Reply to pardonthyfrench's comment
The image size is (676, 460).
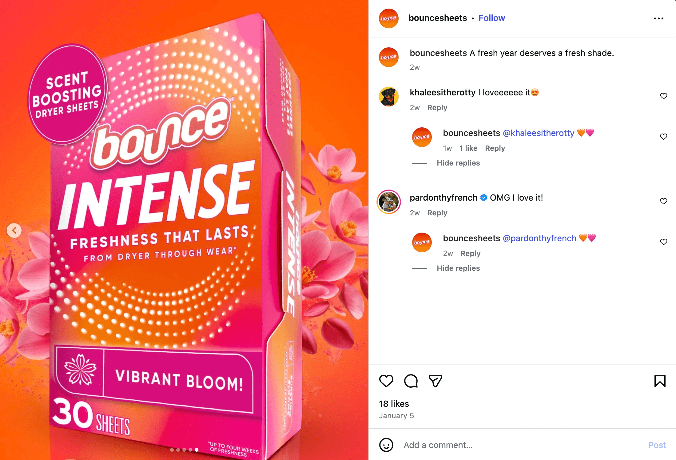point(437,213)
